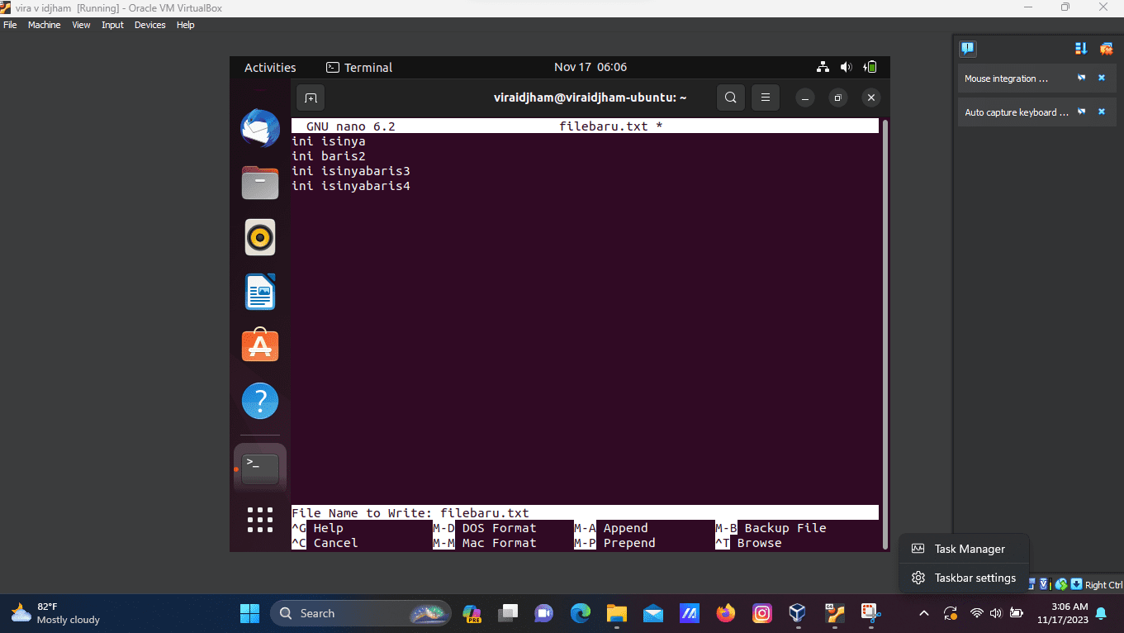Click the Windows clock showing 3:06 AM
The width and height of the screenshot is (1124, 633).
(1063, 613)
